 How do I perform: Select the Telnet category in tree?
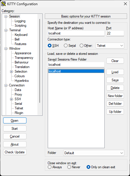pyautogui.click(x=19, y=108)
